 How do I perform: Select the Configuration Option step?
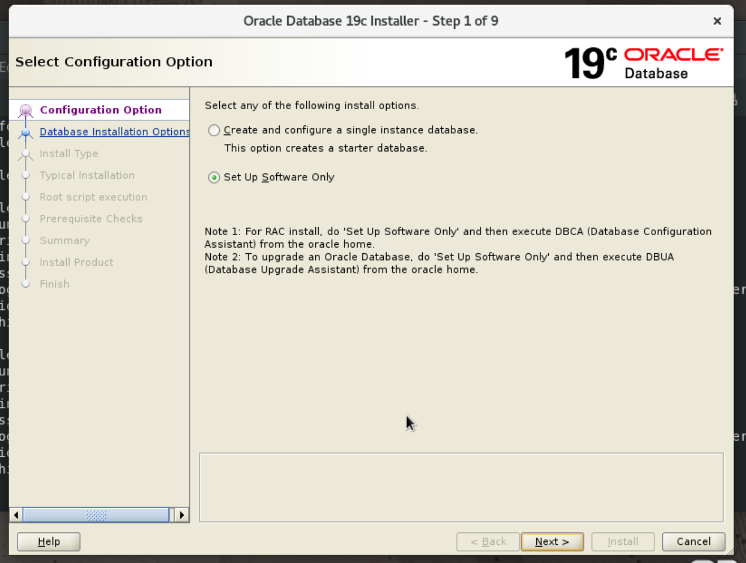tap(101, 110)
